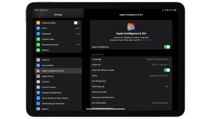The height and width of the screenshot is (119, 211).
Task: Tap the battery status icon in status bar
Action: pyautogui.click(x=175, y=10)
